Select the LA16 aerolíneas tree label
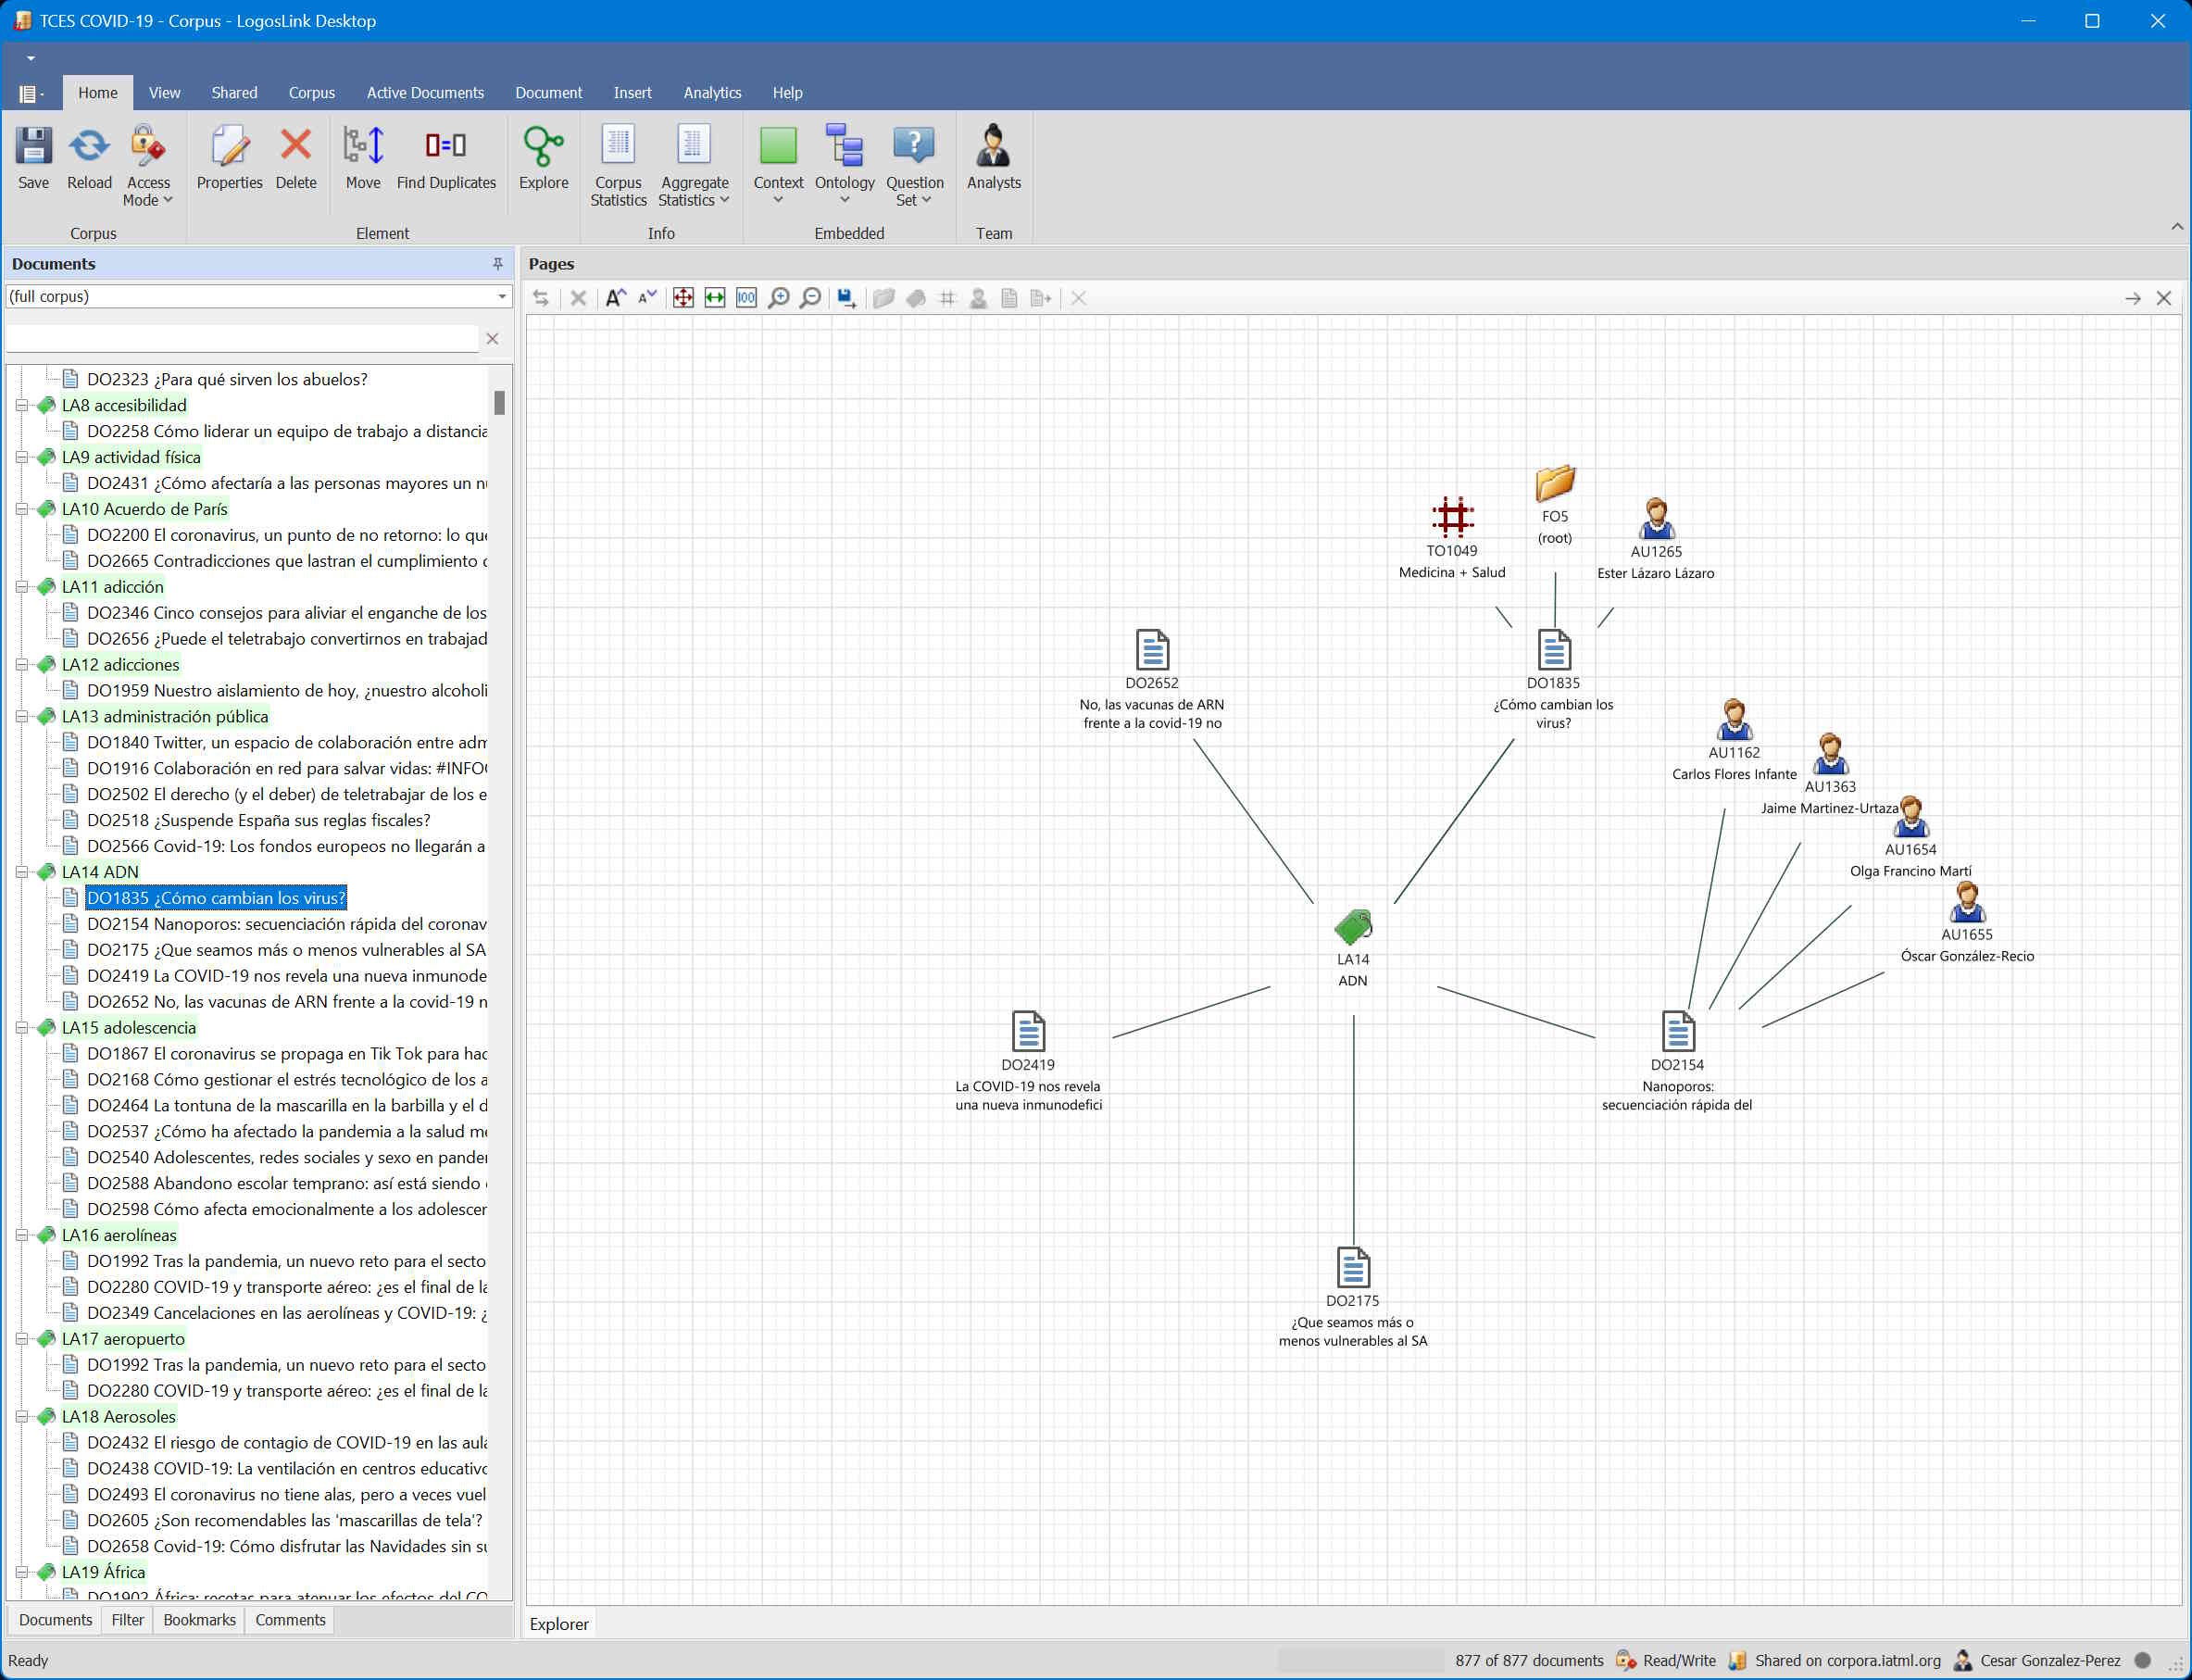The width and height of the screenshot is (2192, 1680). coord(119,1235)
